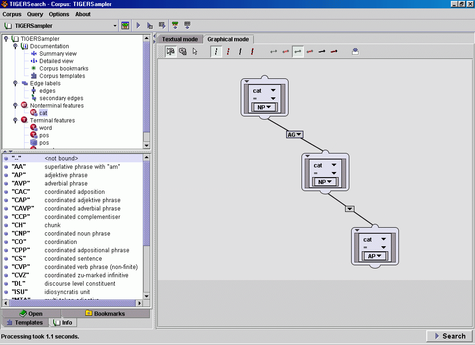This screenshot has width=475, height=345.
Task: Click the category list scroll-down arrow
Action: click(x=147, y=296)
